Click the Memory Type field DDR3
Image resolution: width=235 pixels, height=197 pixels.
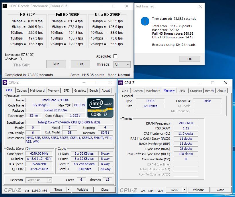pyautogui.click(x=150, y=101)
